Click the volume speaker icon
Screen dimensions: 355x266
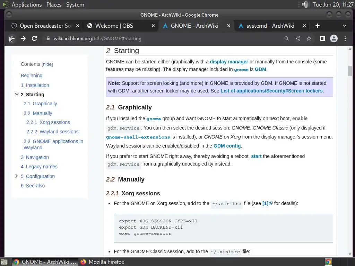pyautogui.click(x=305, y=5)
